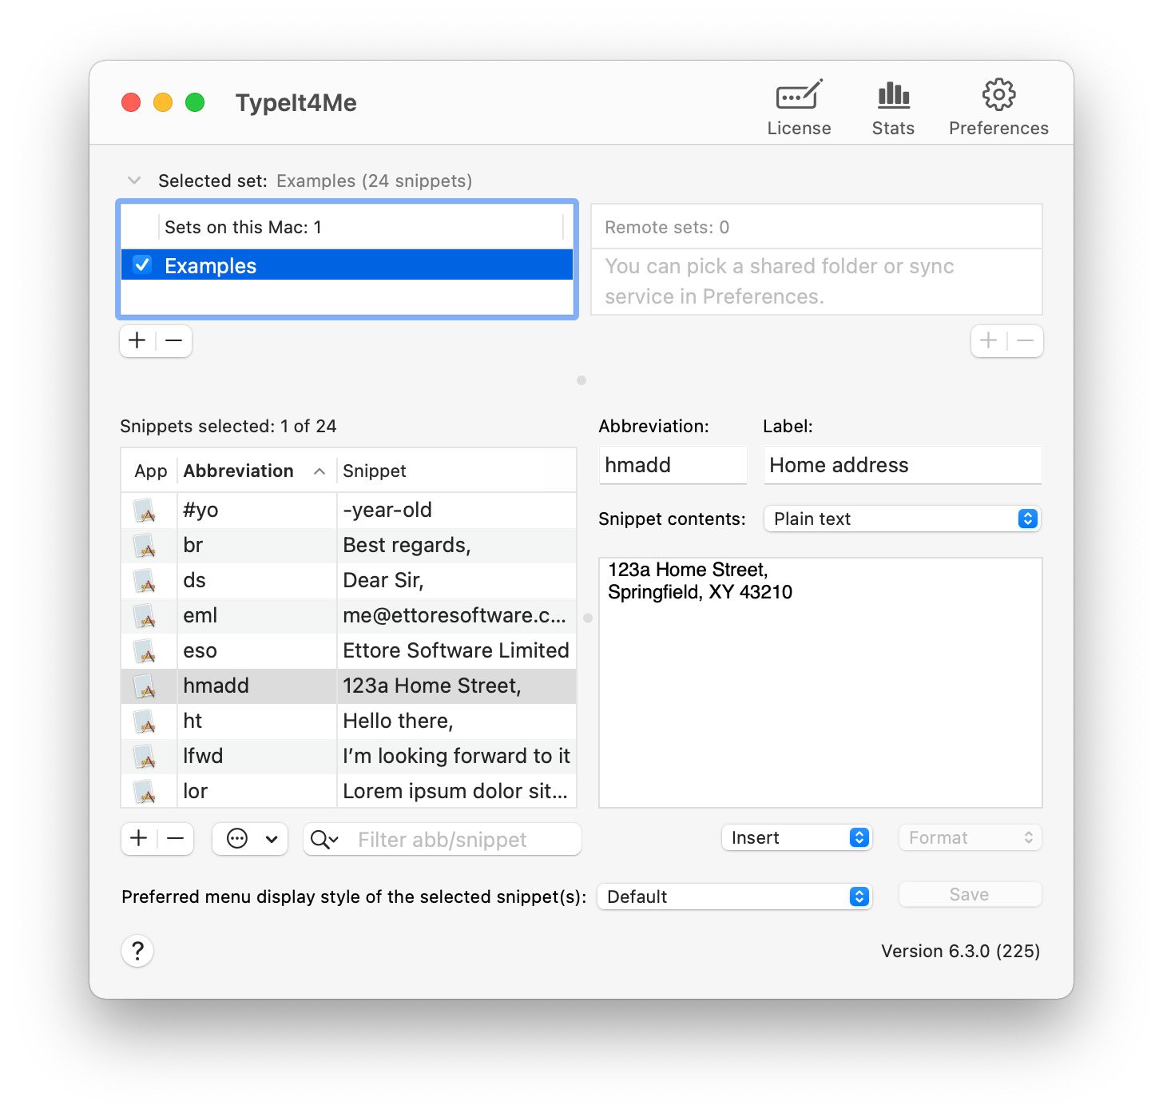Select the 'ds' abbreviation cell

256,580
